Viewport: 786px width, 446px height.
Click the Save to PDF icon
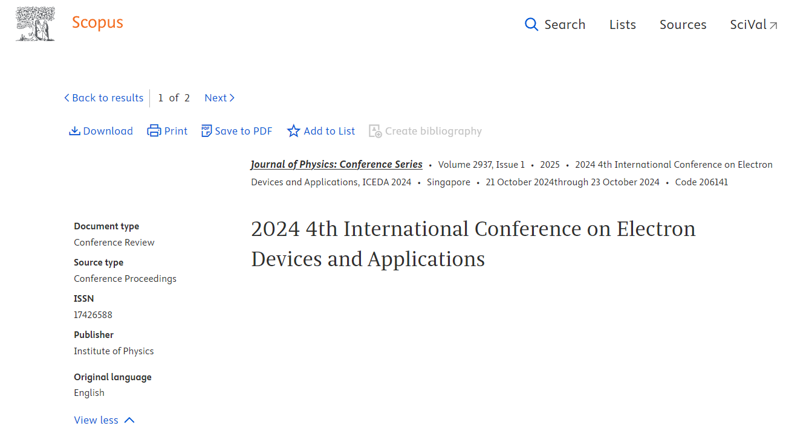click(207, 131)
